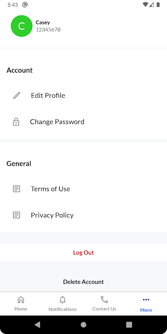Viewport: 167px width, 334px height.
Task: Tap the Android recent apps square
Action: click(x=129, y=325)
